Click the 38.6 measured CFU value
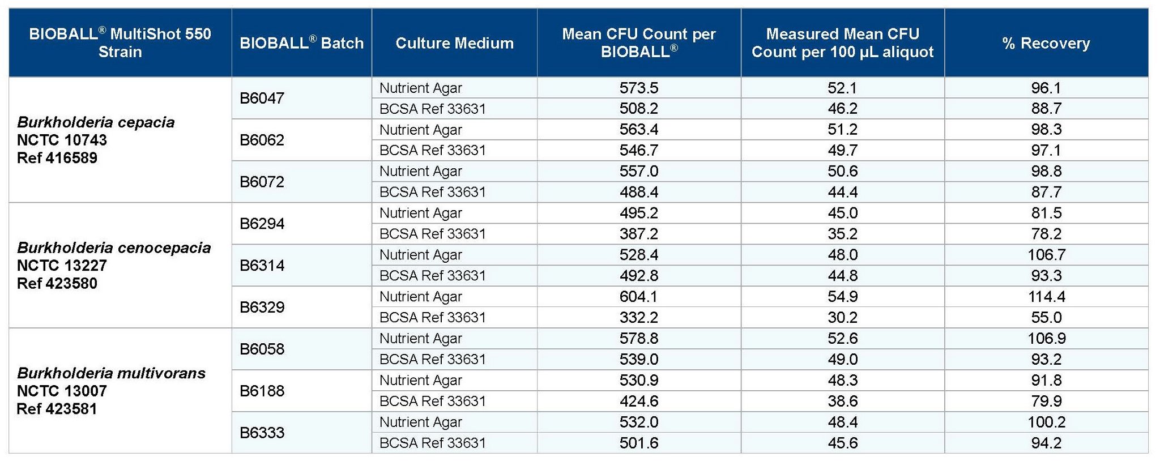 (x=842, y=402)
